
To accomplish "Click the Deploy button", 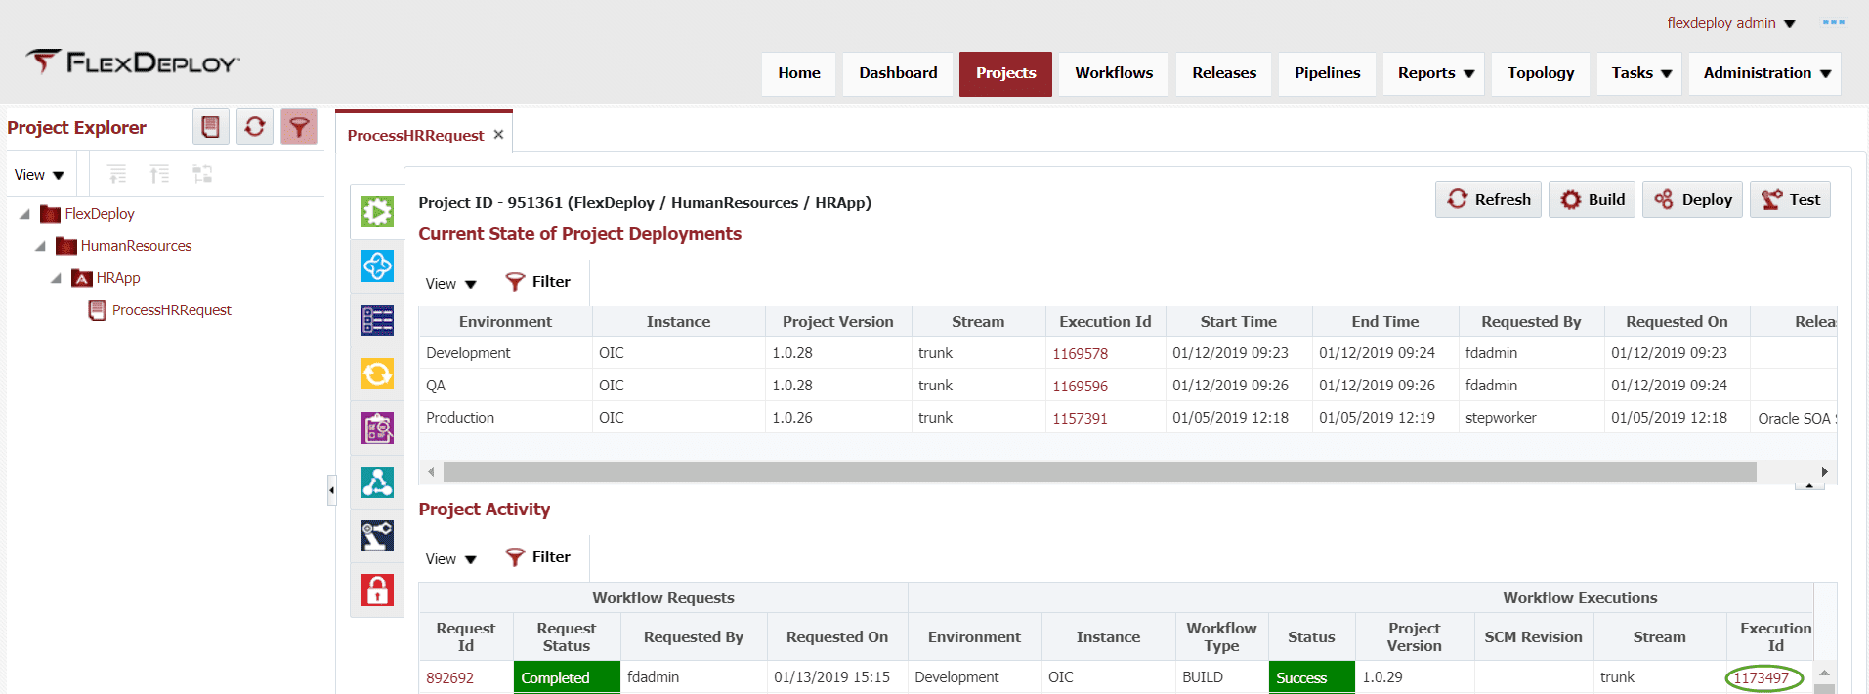I will 1693,199.
